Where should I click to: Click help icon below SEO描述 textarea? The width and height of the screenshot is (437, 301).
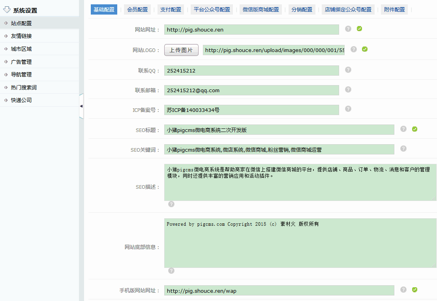click(171, 204)
